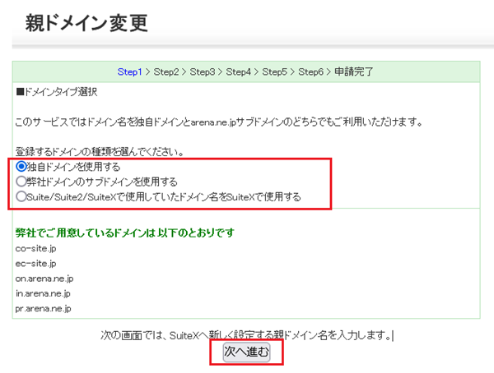This screenshot has width=494, height=373.
Task: Select the 独自ドメインを使用する radio button
Action: [21, 166]
